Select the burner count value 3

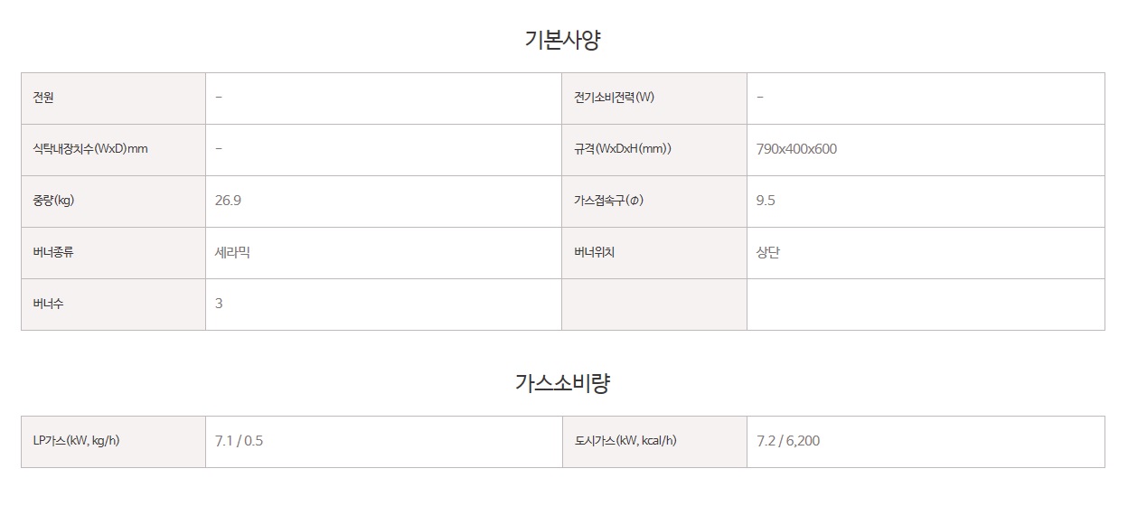219,304
